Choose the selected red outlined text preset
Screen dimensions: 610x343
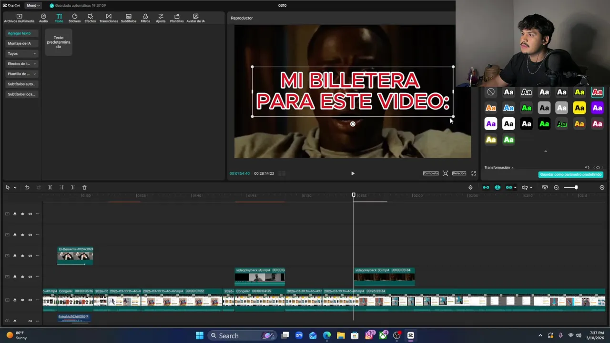click(x=597, y=92)
